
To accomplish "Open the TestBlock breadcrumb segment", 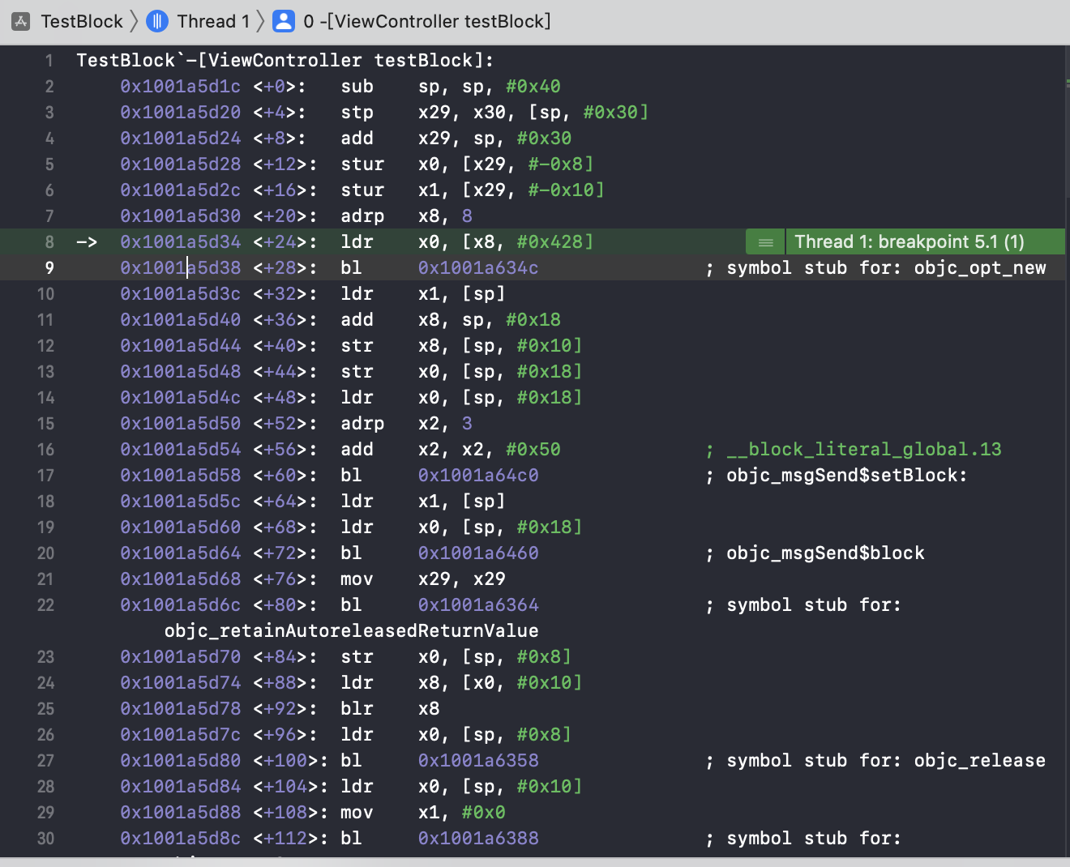I will pyautogui.click(x=82, y=22).
